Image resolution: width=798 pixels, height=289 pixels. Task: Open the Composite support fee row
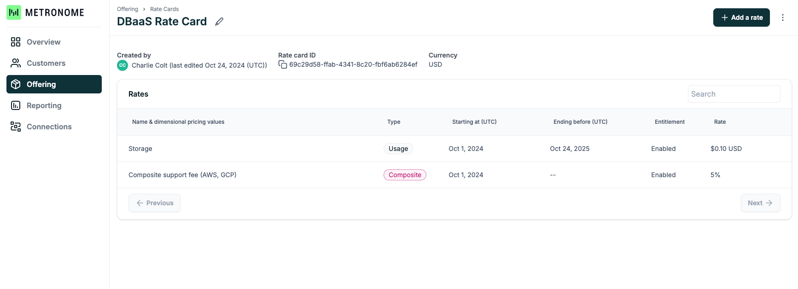(x=182, y=175)
